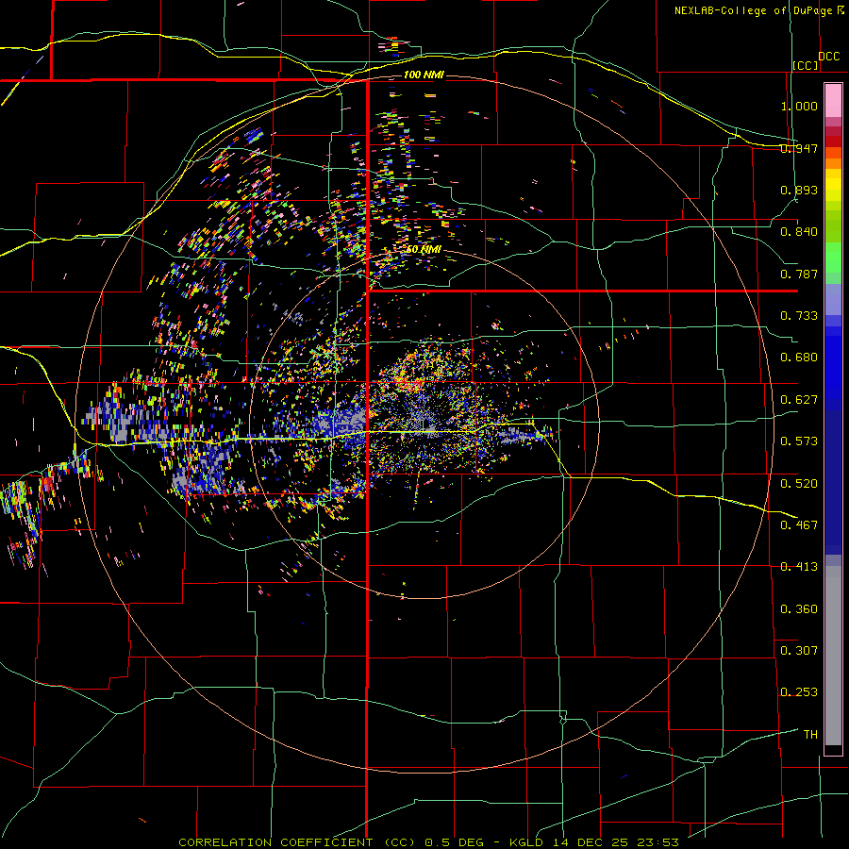Image resolution: width=849 pixels, height=849 pixels.
Task: Select the 0.680 scale value
Action: coord(799,358)
